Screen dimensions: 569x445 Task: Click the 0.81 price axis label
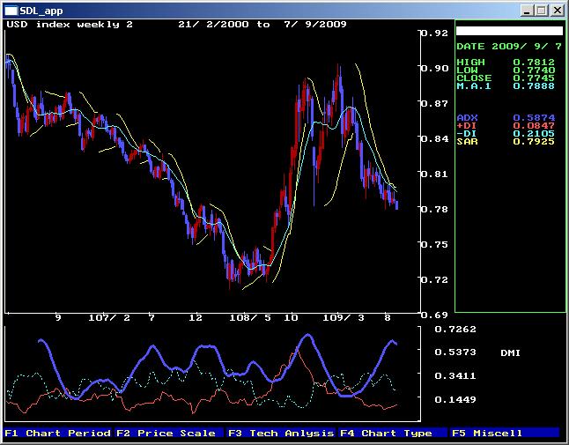coord(434,174)
